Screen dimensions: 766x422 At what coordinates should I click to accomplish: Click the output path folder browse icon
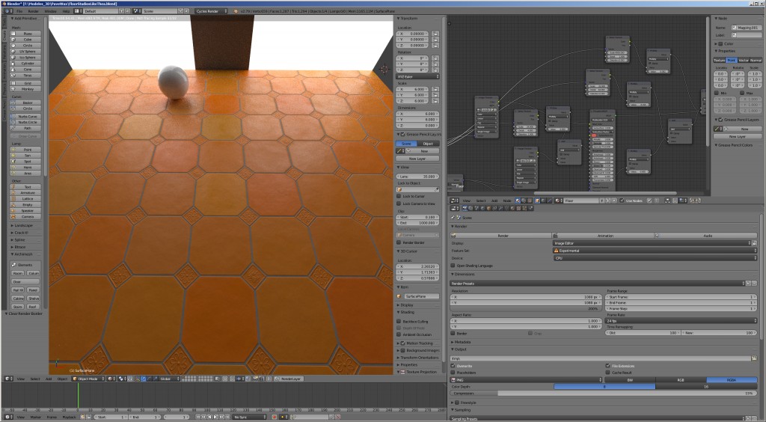(753, 358)
